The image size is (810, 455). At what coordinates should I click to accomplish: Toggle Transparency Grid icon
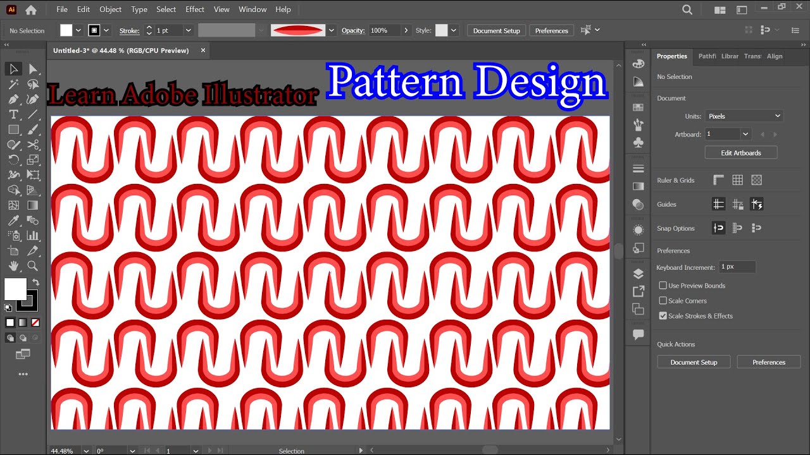pyautogui.click(x=757, y=180)
